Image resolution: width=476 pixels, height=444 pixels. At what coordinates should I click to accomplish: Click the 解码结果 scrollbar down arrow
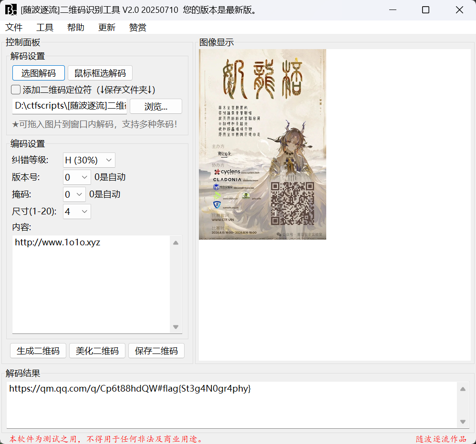463,422
